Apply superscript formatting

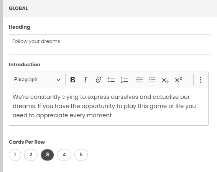point(178,80)
